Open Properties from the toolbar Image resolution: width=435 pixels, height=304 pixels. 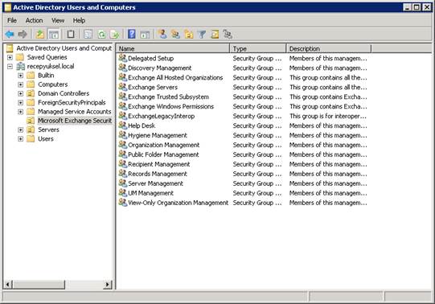tap(88, 35)
